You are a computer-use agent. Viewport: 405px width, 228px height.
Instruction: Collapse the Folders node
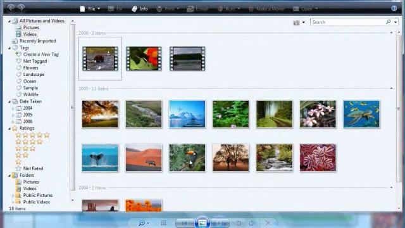pos(9,176)
